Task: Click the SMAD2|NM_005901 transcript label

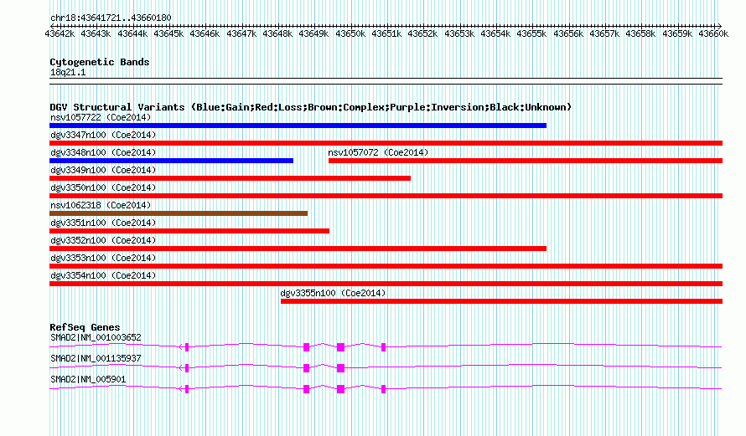Action: point(88,379)
